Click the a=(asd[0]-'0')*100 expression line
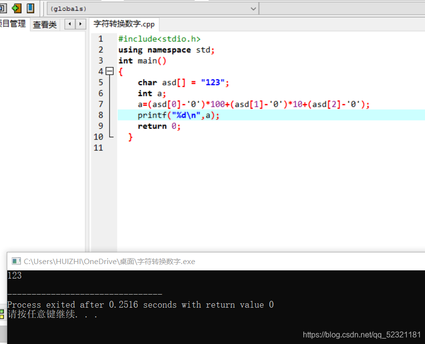 coord(254,104)
